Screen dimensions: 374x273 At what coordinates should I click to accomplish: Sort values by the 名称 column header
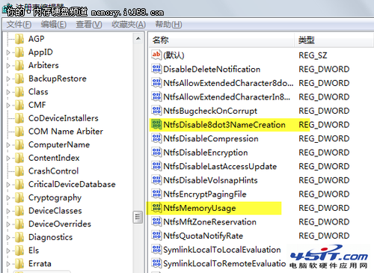[222, 40]
